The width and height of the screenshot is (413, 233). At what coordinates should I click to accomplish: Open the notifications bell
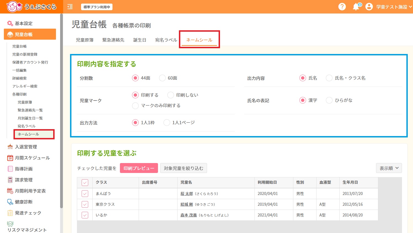coord(356,7)
